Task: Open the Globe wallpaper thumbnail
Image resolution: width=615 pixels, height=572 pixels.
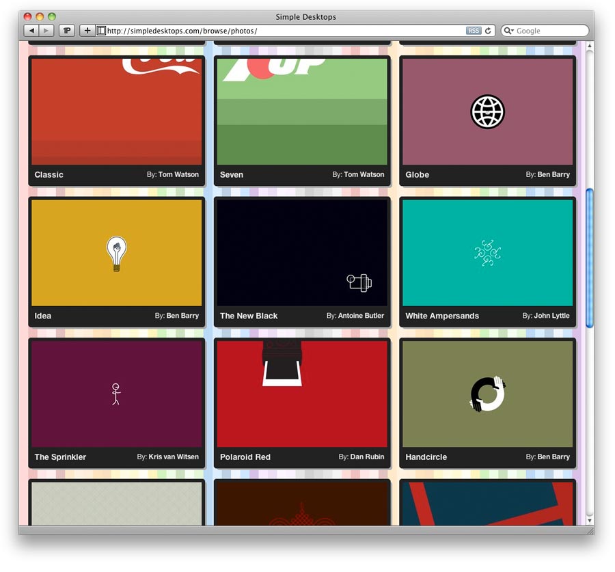Action: pos(487,111)
